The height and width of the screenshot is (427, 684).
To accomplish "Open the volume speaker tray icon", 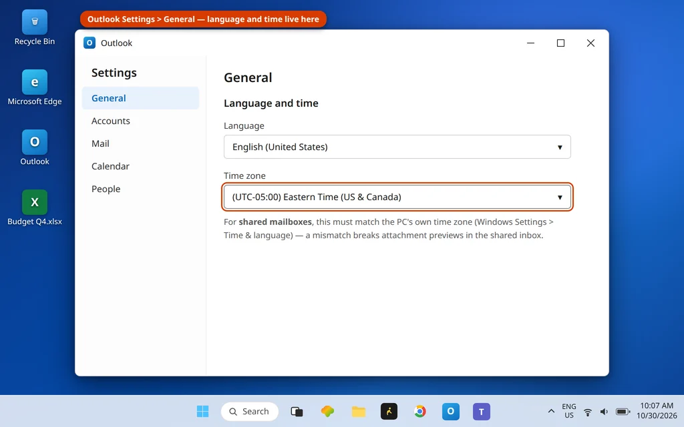I will [604, 411].
